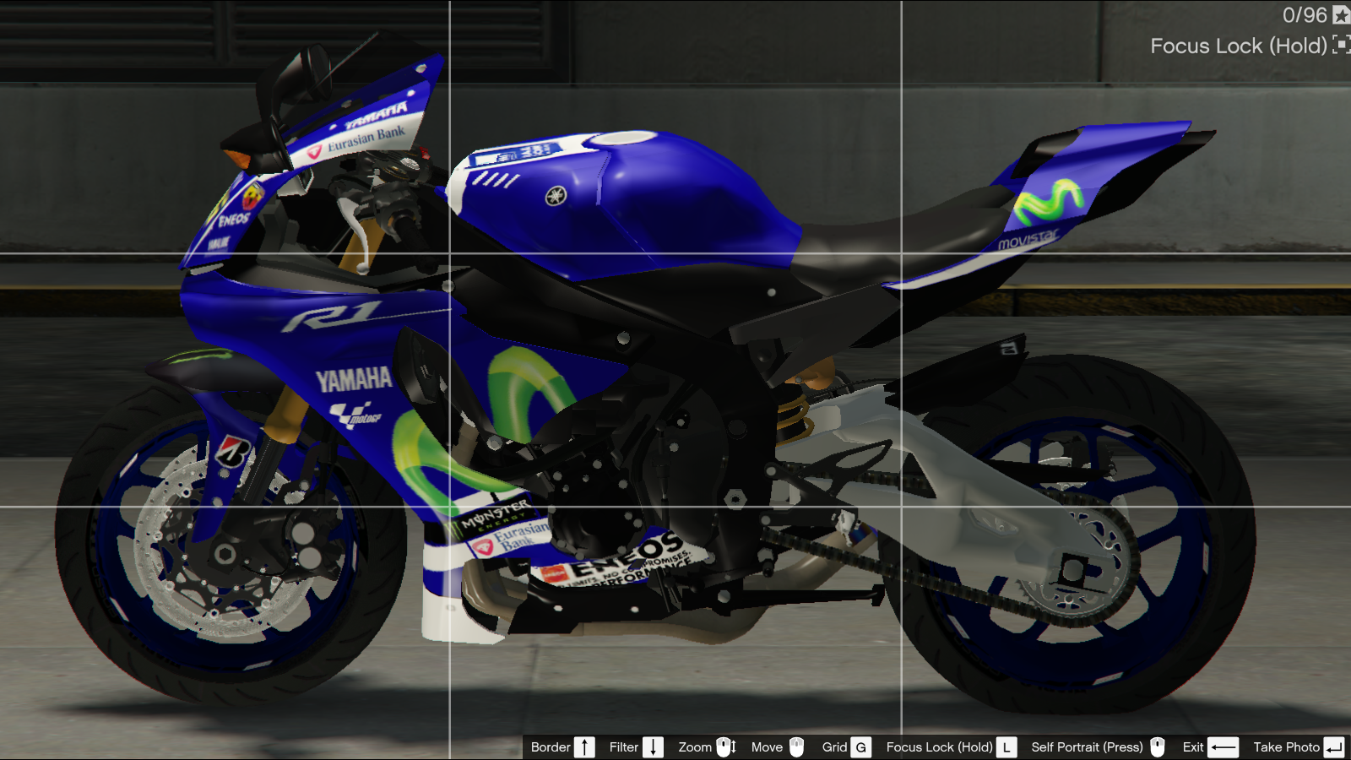This screenshot has height=760, width=1351.
Task: Click the Self Portrait (Press) label
Action: click(x=1087, y=747)
